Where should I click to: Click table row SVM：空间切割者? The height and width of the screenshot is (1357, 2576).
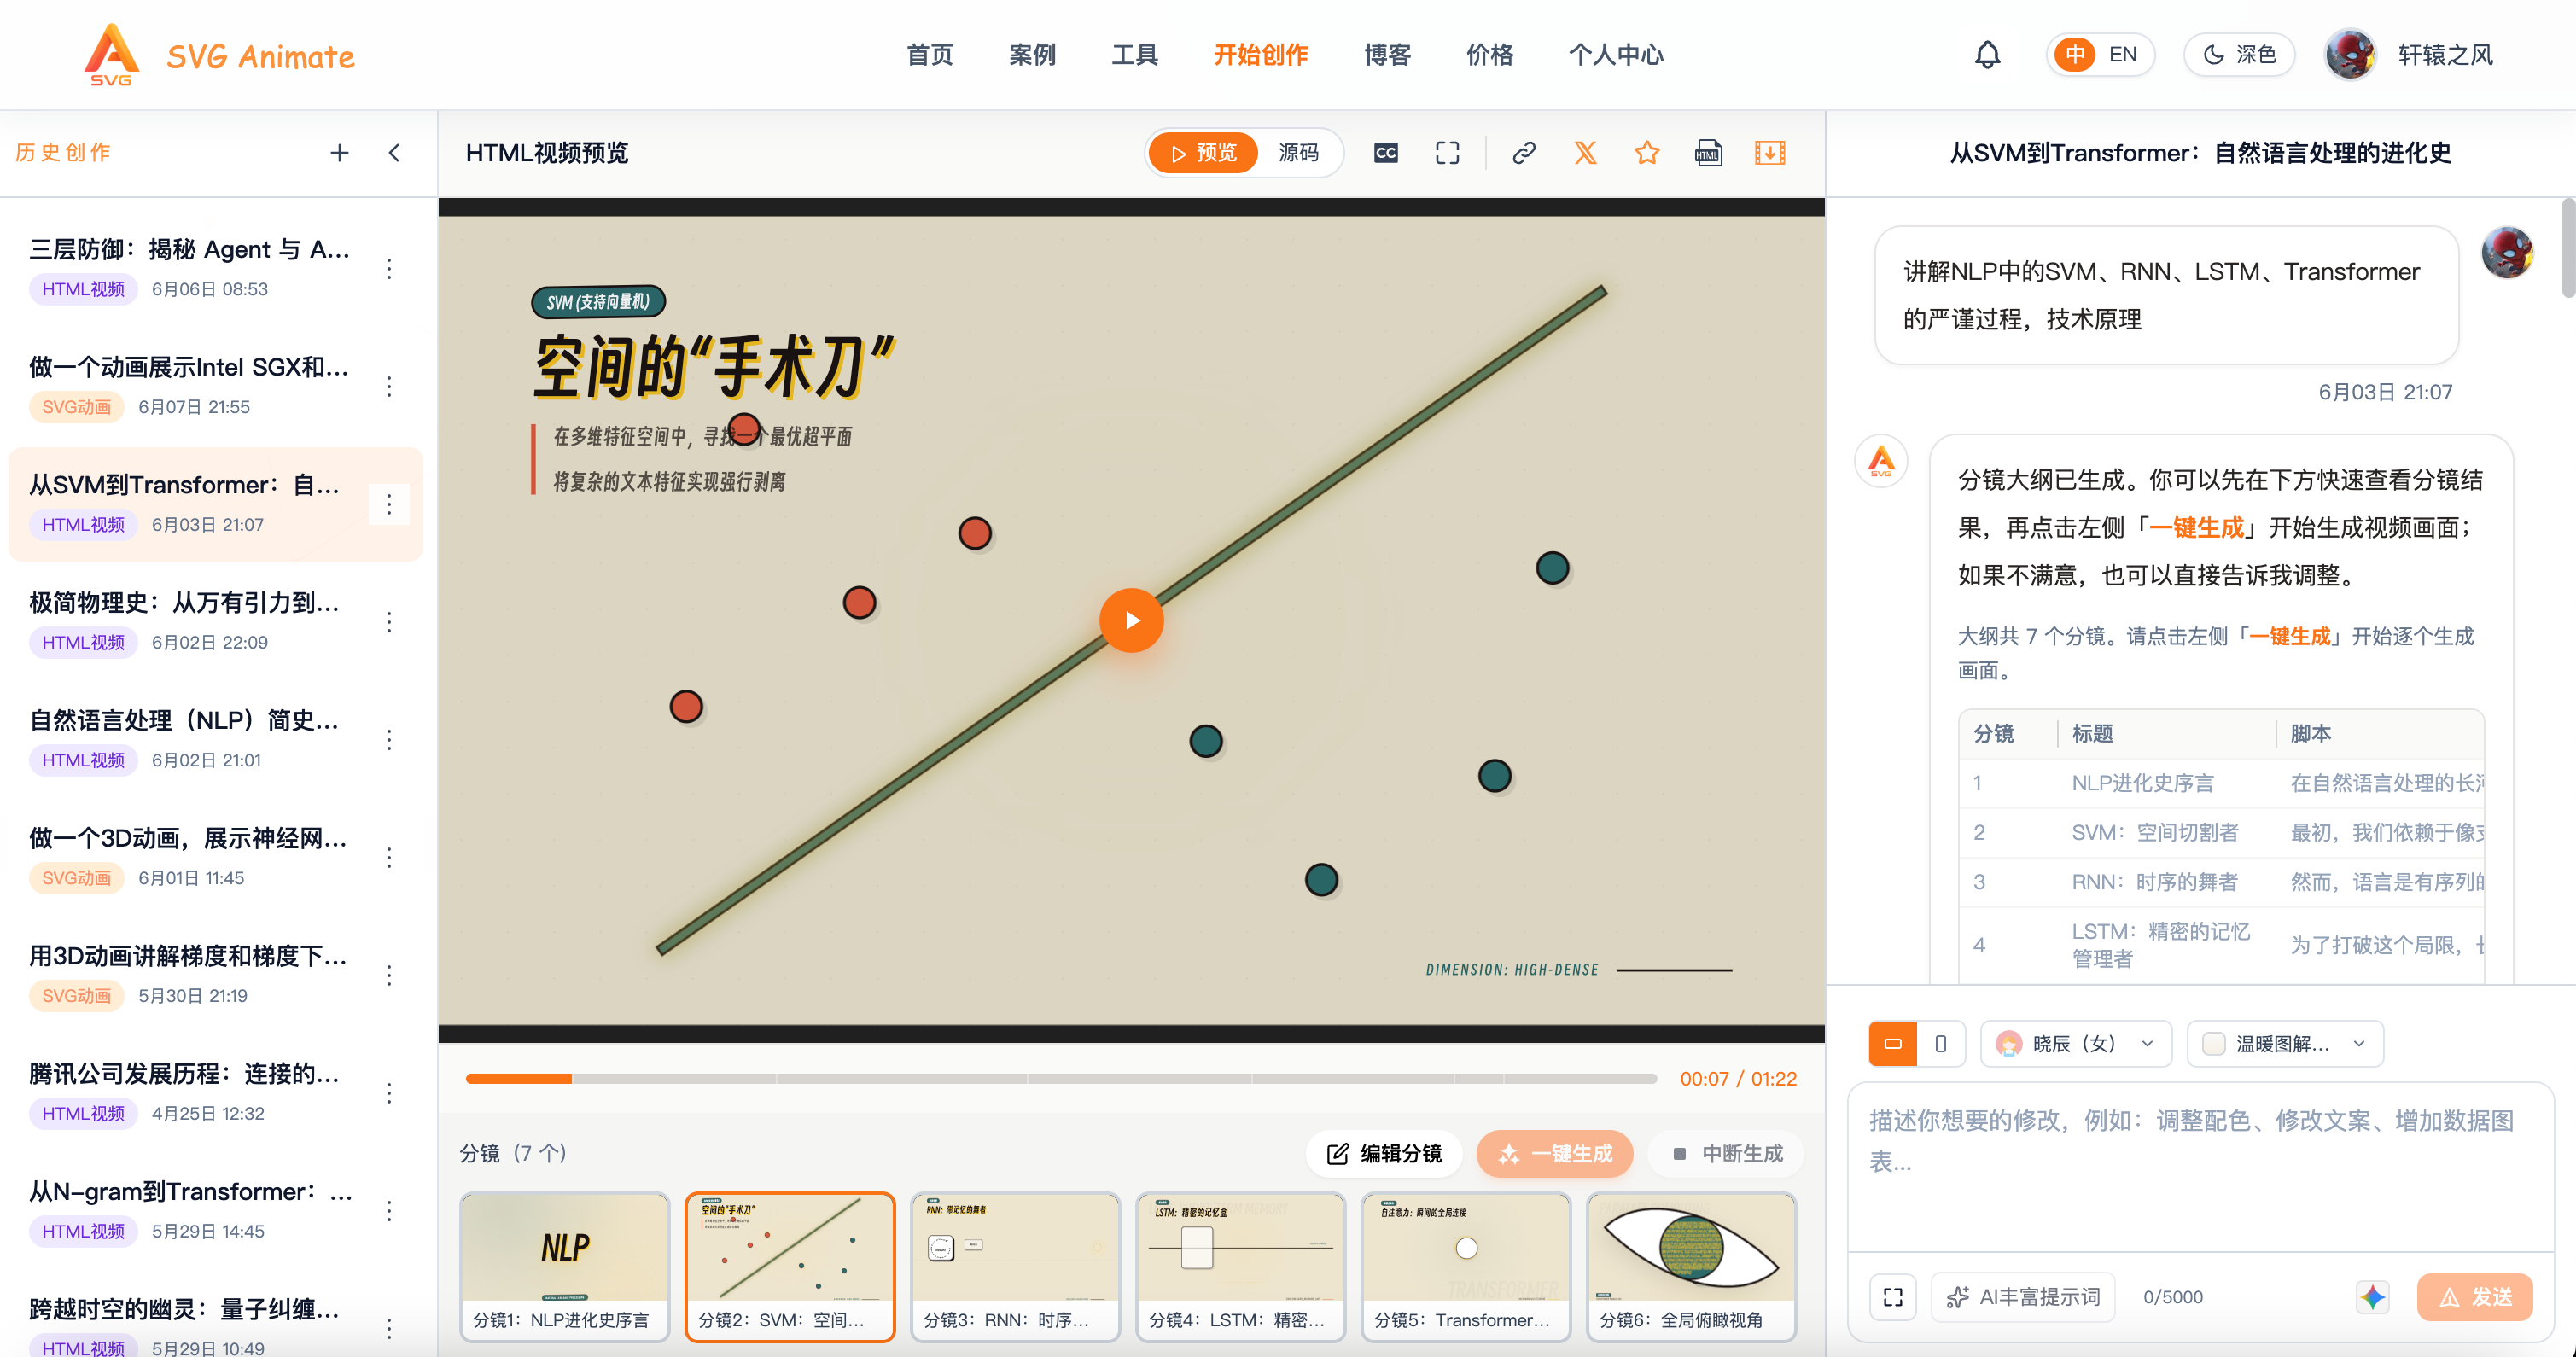pyautogui.click(x=2222, y=832)
